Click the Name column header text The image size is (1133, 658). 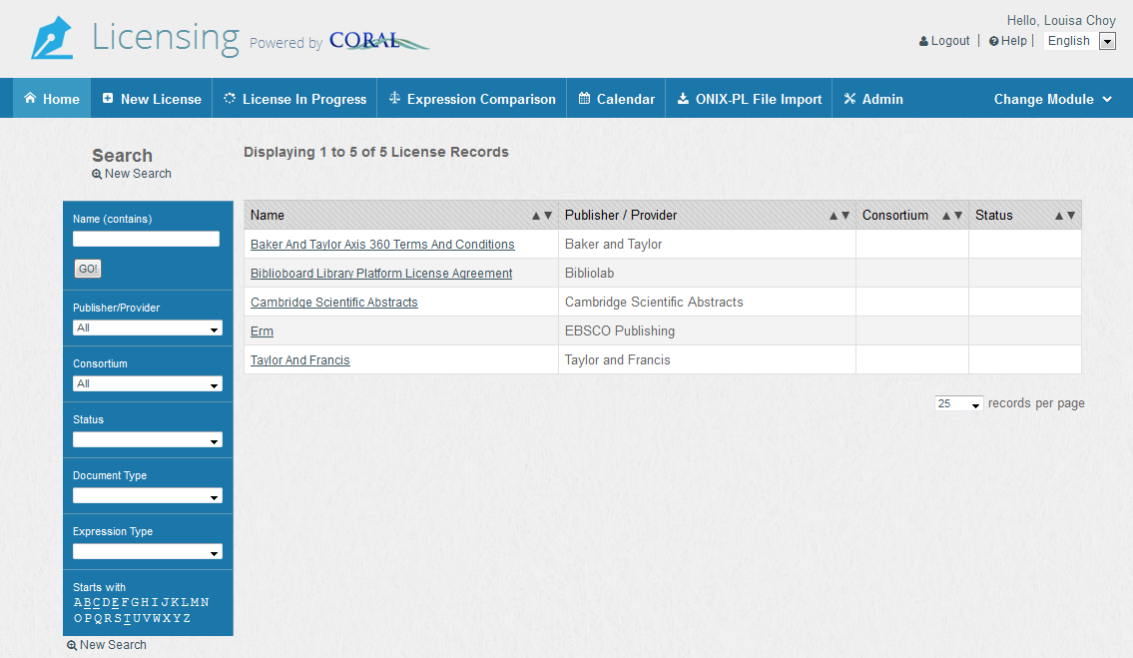point(268,216)
